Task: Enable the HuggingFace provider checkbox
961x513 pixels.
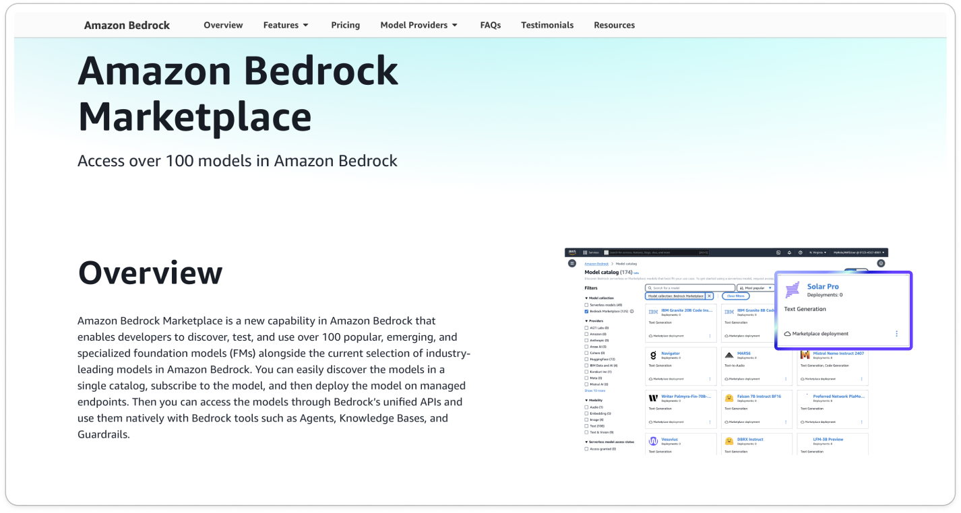Action: (x=586, y=360)
